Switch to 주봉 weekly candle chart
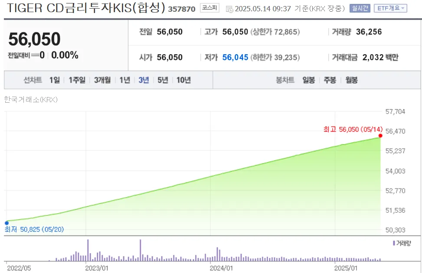Viewport: 422px width, 273px height. click(x=330, y=80)
